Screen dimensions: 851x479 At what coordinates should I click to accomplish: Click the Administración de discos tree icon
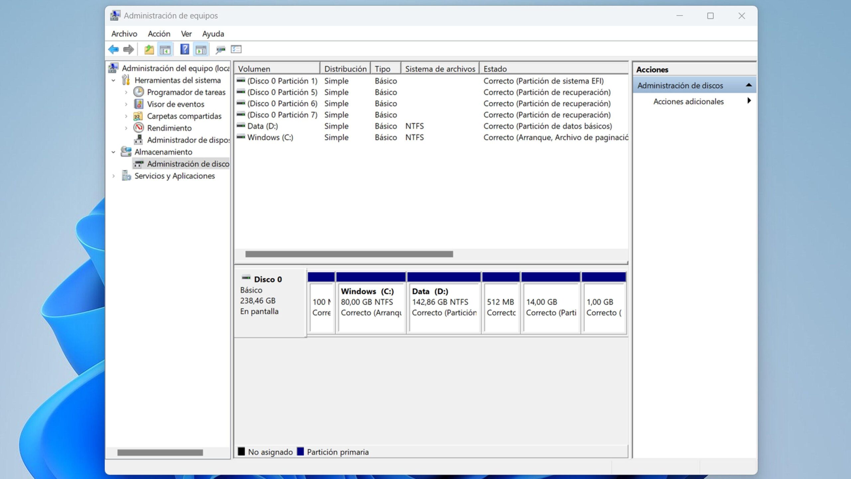click(138, 164)
